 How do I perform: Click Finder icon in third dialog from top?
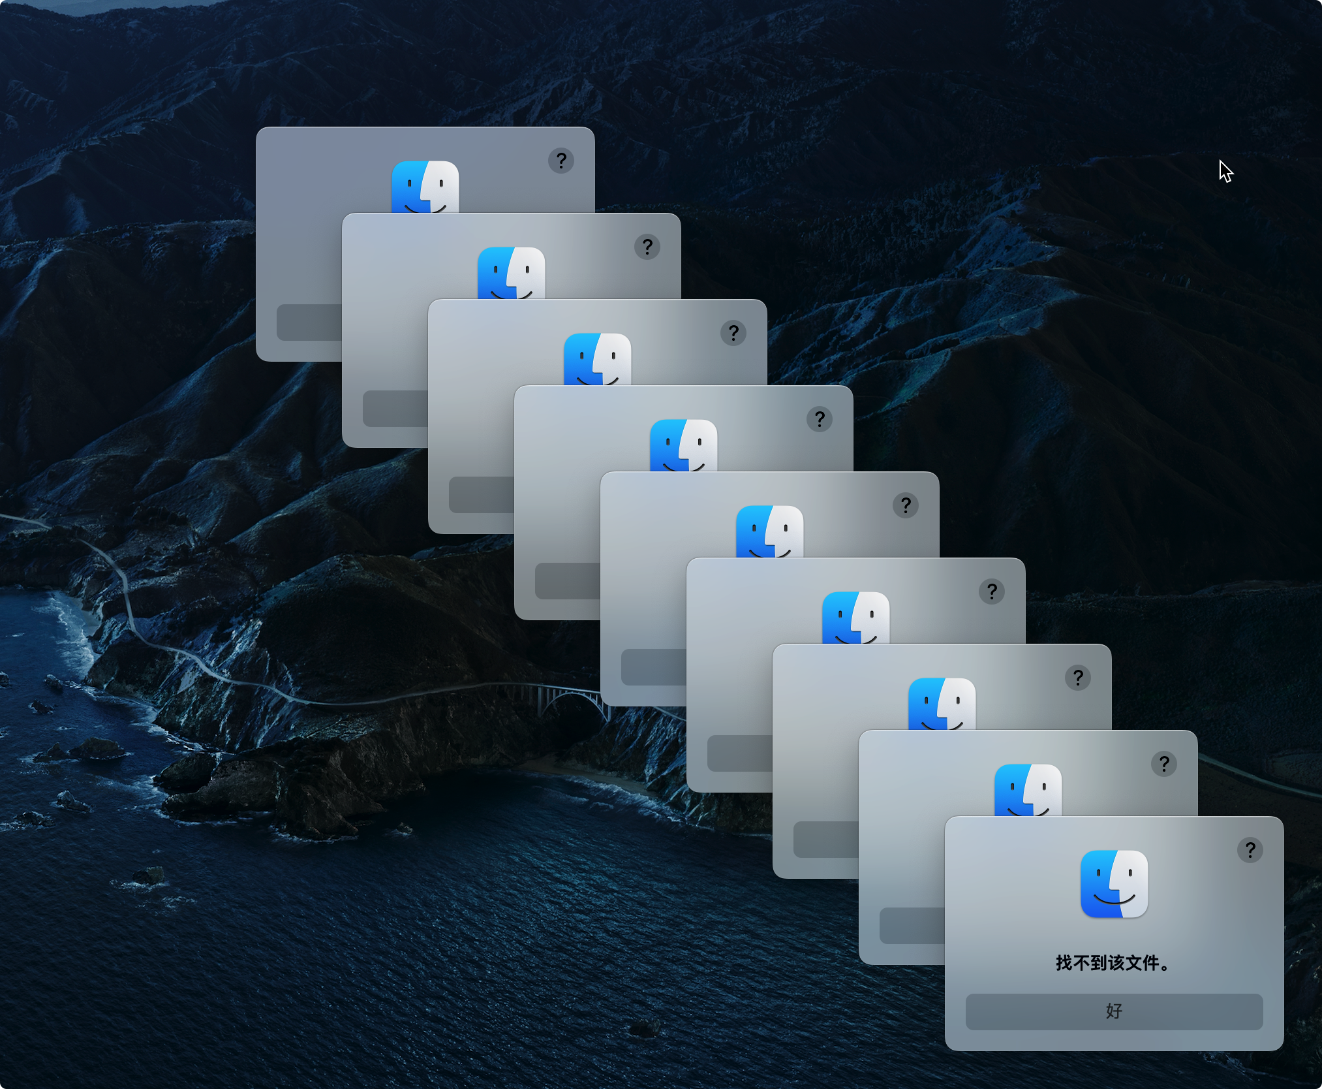[x=597, y=360]
